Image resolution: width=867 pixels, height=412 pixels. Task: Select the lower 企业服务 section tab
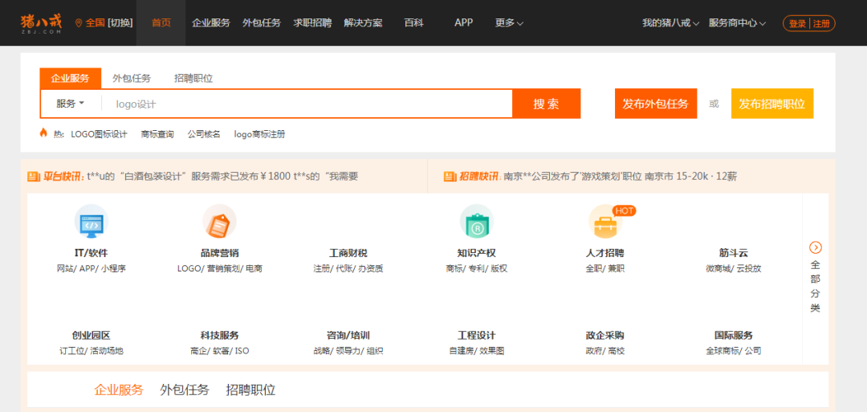(x=119, y=390)
